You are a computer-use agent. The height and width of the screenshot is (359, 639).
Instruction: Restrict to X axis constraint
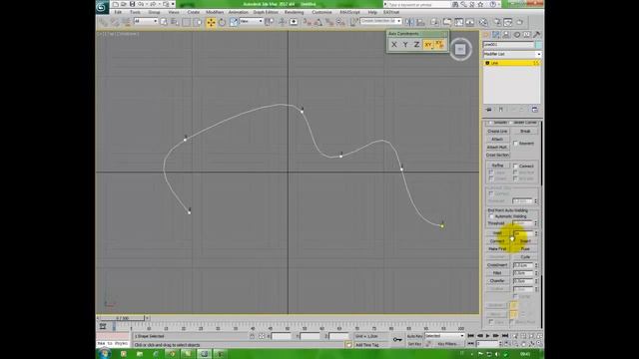click(x=394, y=45)
